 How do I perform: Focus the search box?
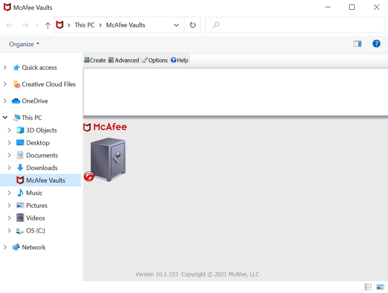pyautogui.click(x=294, y=25)
